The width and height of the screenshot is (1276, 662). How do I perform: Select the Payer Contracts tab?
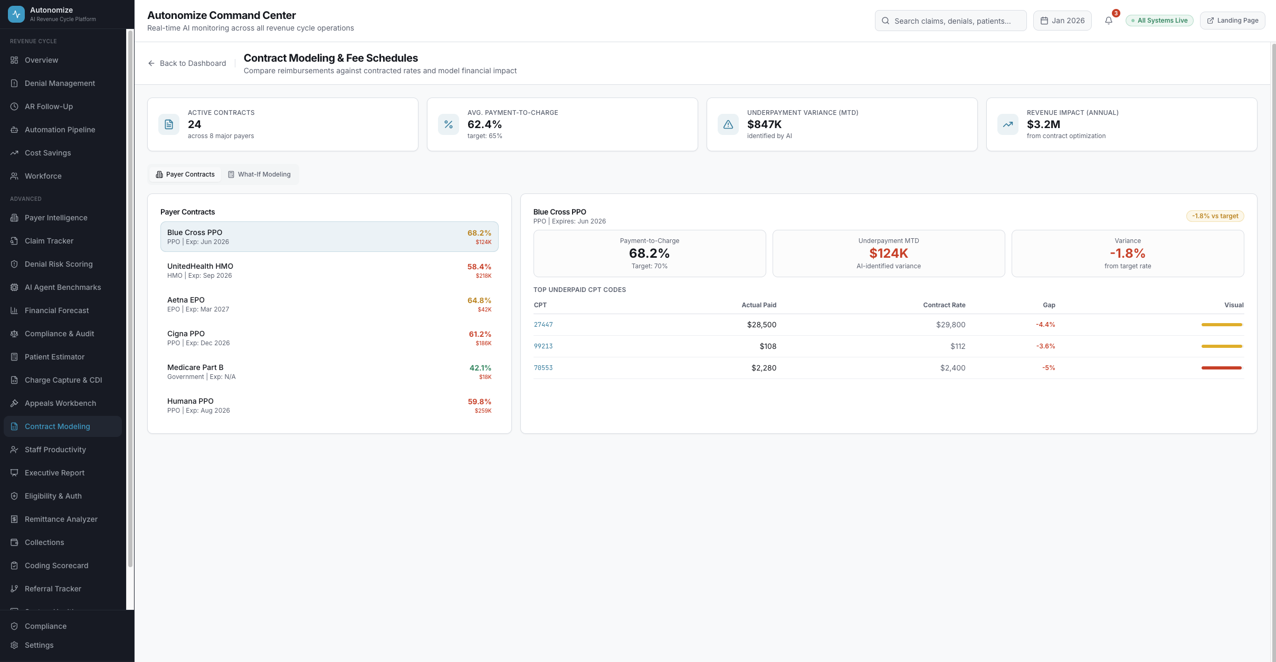pyautogui.click(x=185, y=174)
